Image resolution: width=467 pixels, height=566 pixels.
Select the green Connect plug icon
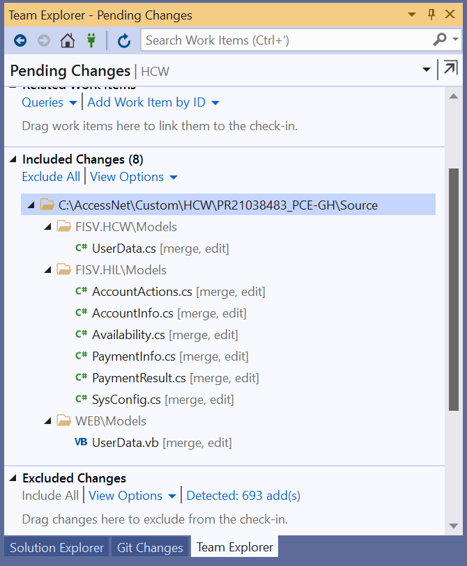coord(91,40)
